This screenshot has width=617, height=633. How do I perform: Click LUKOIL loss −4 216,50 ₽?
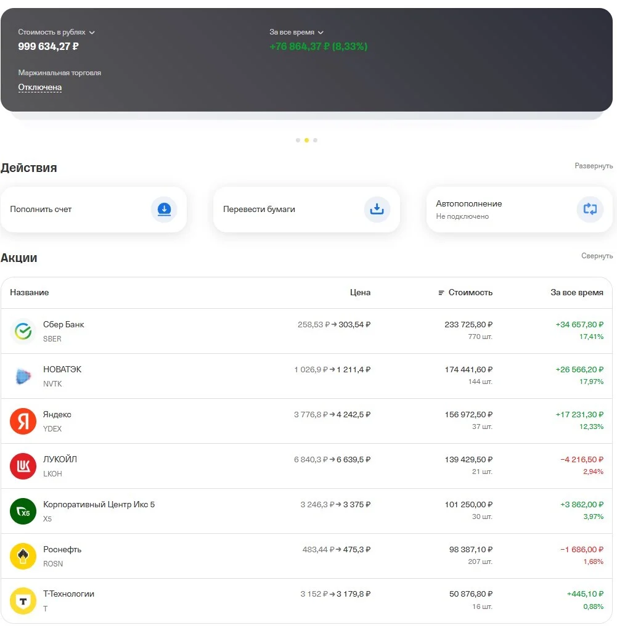point(582,459)
